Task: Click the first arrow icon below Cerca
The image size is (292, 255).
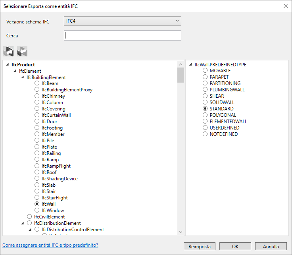Action: [8, 51]
